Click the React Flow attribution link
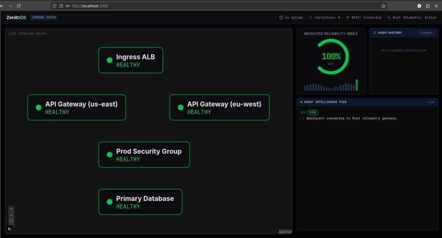Image resolution: width=442 pixels, height=238 pixels. [x=285, y=232]
